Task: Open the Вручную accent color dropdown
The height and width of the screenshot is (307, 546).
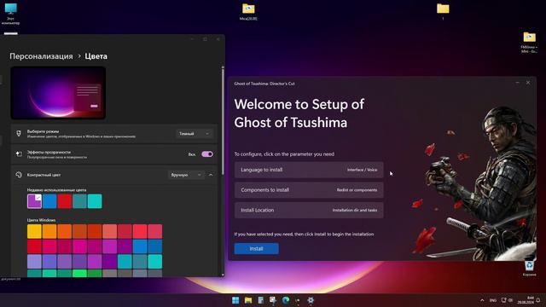Action: click(x=186, y=175)
